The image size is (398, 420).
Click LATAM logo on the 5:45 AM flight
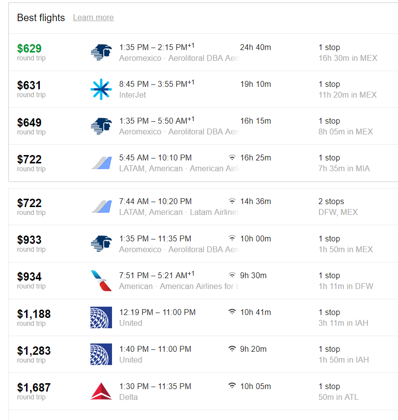click(101, 163)
